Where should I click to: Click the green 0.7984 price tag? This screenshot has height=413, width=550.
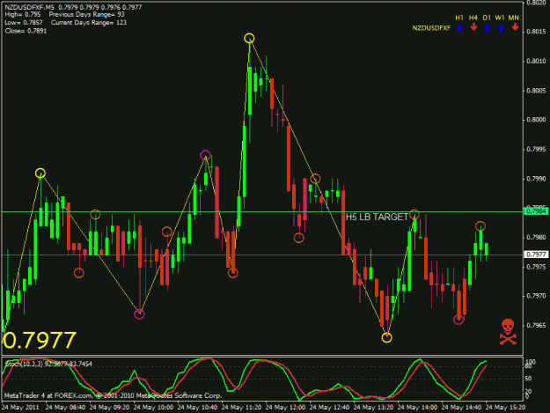(535, 210)
